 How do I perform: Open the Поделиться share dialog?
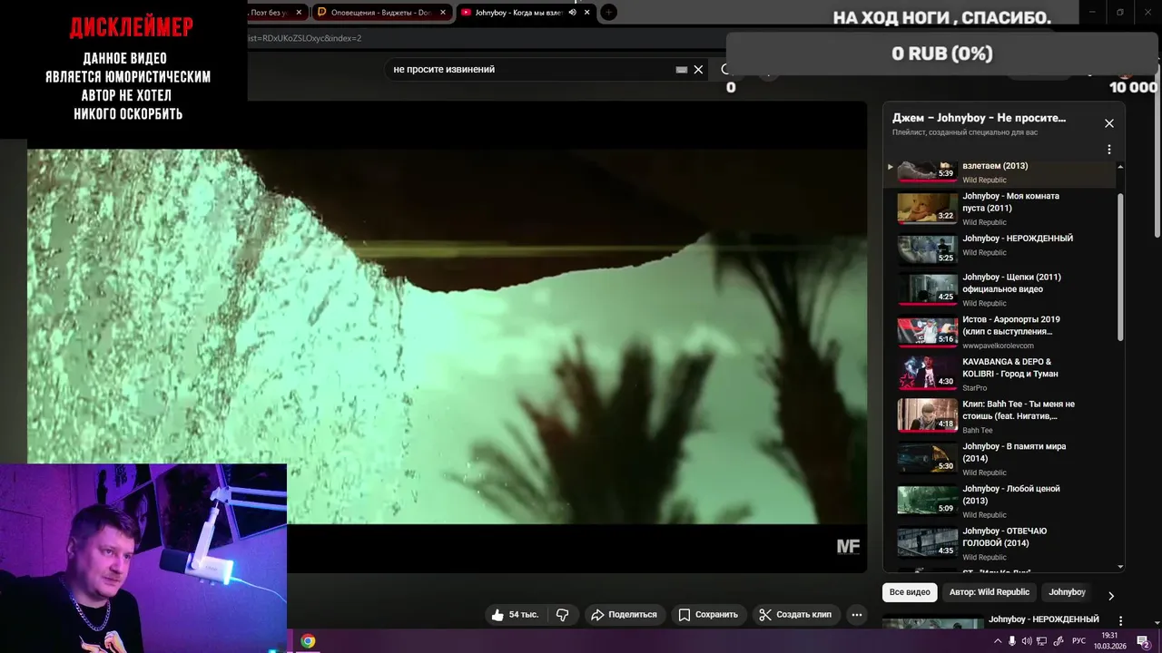click(x=624, y=615)
